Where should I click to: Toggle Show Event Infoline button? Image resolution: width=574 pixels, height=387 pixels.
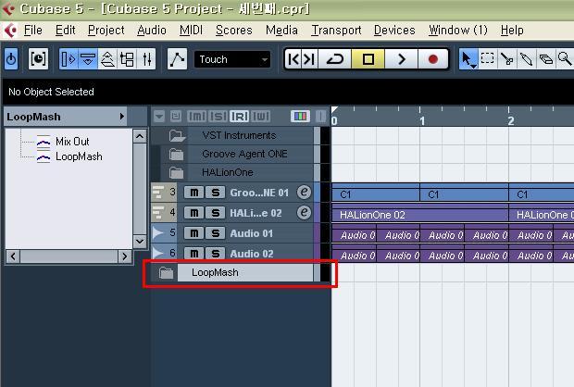tap(88, 58)
